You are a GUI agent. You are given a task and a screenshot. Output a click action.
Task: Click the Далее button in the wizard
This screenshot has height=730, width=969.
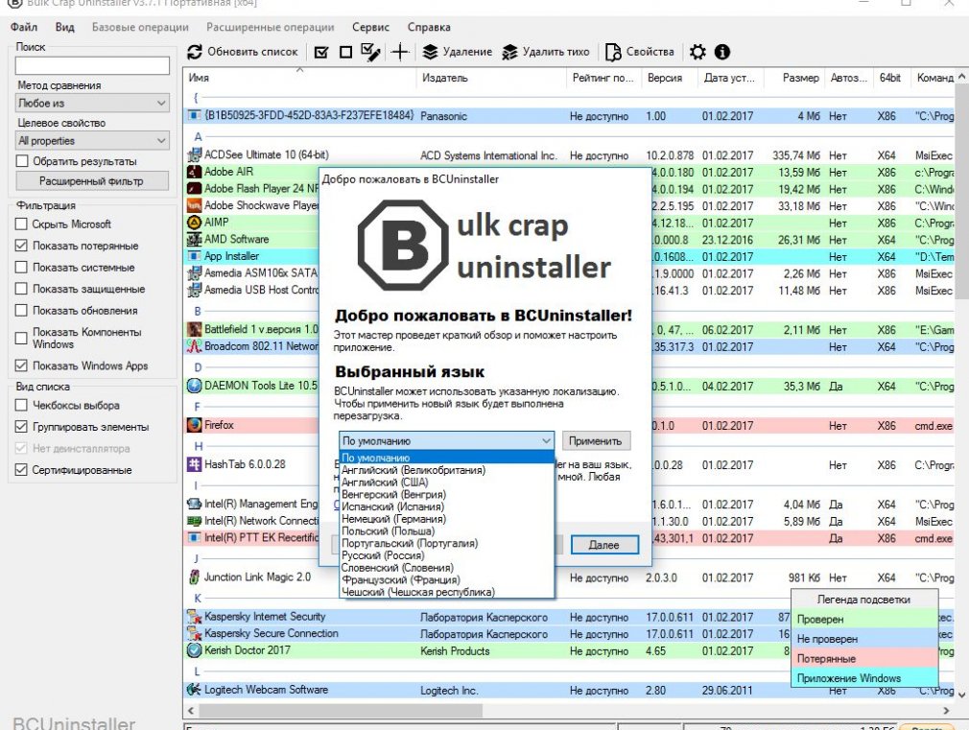pyautogui.click(x=604, y=544)
